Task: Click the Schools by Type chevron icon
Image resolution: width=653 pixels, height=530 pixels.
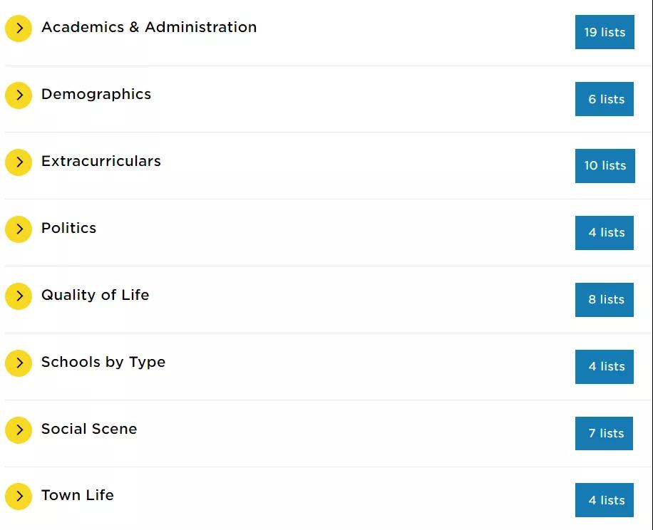Action: click(x=19, y=363)
